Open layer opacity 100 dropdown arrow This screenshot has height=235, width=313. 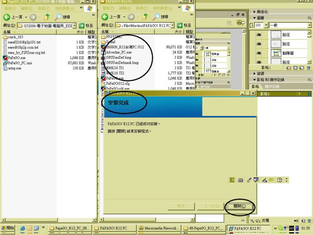point(266,25)
